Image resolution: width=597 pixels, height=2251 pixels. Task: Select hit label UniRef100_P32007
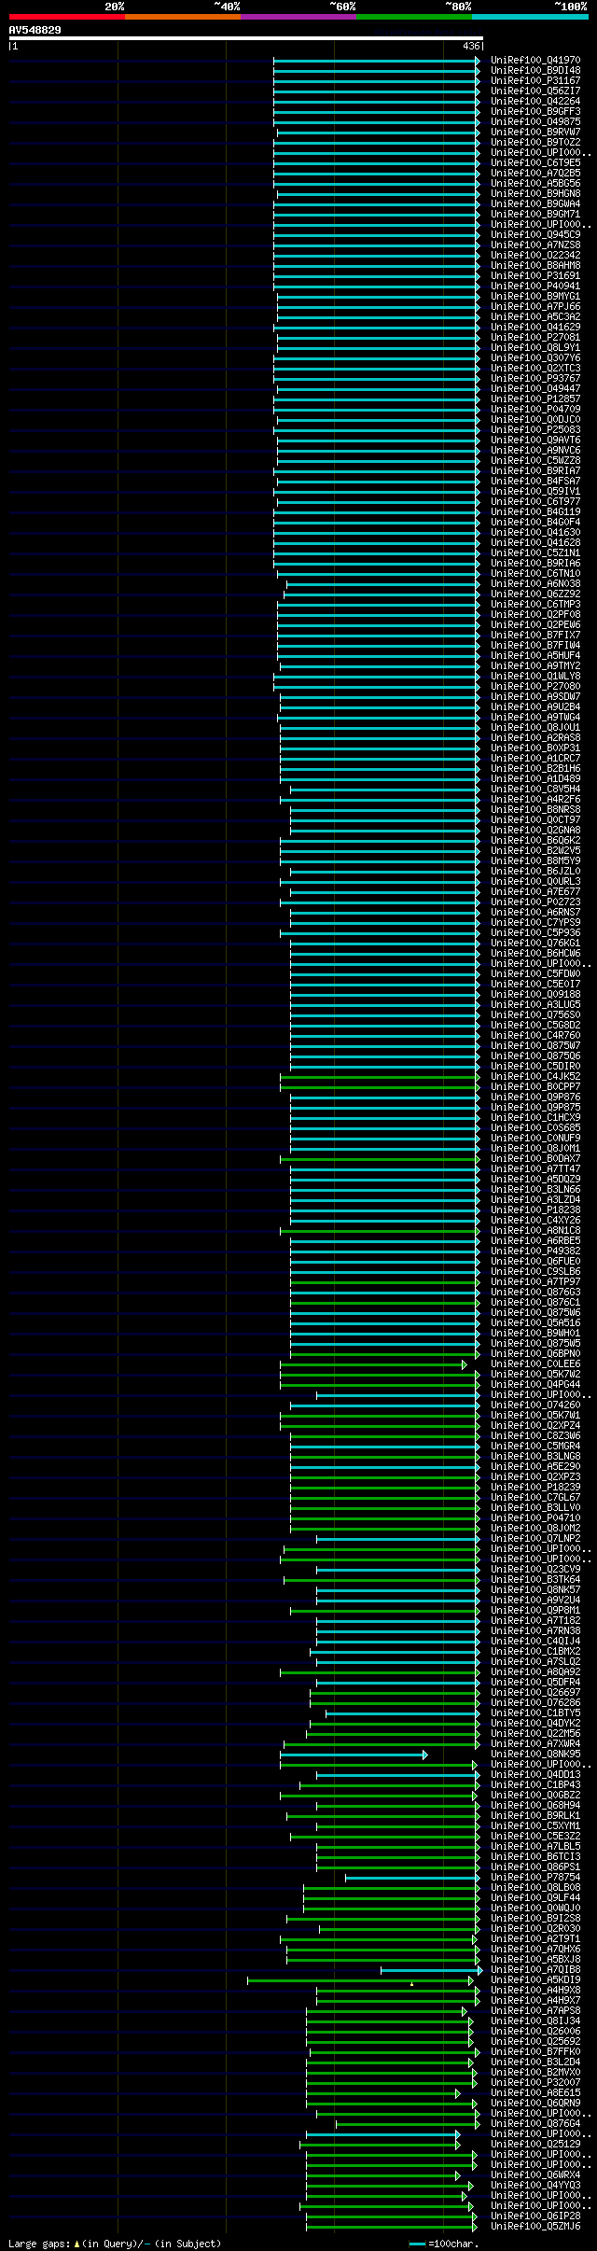535,2083
